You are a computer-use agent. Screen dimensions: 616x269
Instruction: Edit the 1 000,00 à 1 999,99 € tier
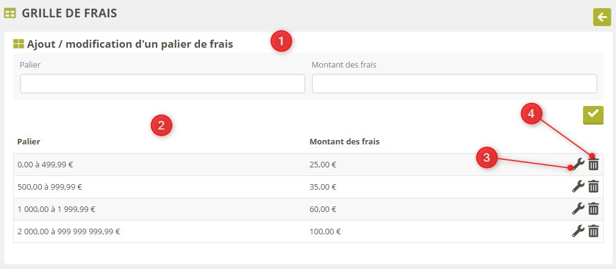point(578,209)
